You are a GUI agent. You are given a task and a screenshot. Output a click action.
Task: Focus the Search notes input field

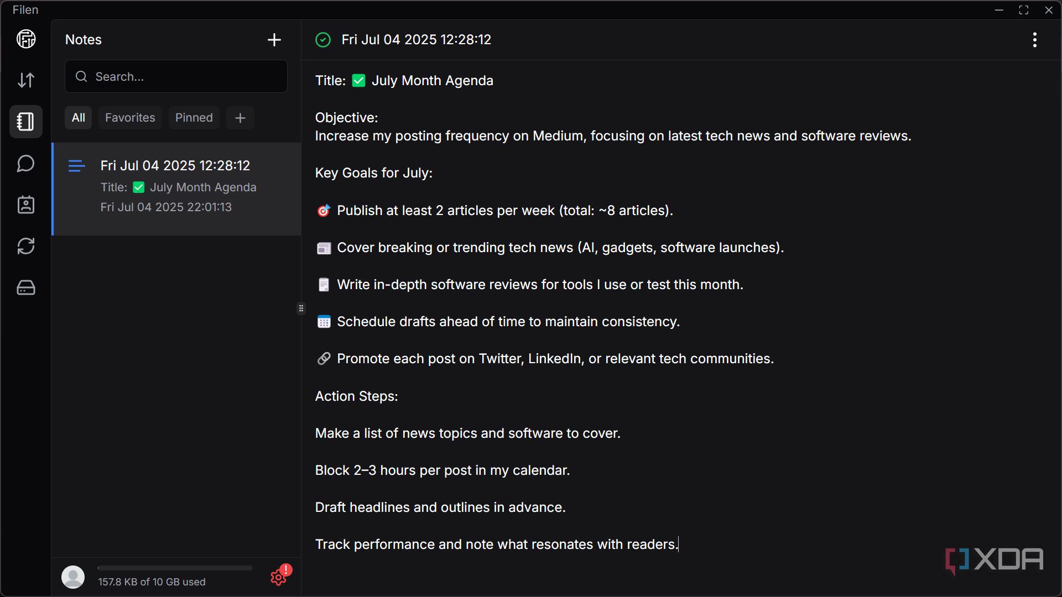[176, 76]
